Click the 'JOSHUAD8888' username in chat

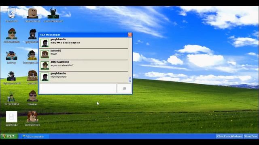(x=59, y=62)
